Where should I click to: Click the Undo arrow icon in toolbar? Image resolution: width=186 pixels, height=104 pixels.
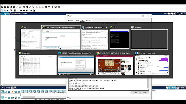pyautogui.click(x=30, y=7)
